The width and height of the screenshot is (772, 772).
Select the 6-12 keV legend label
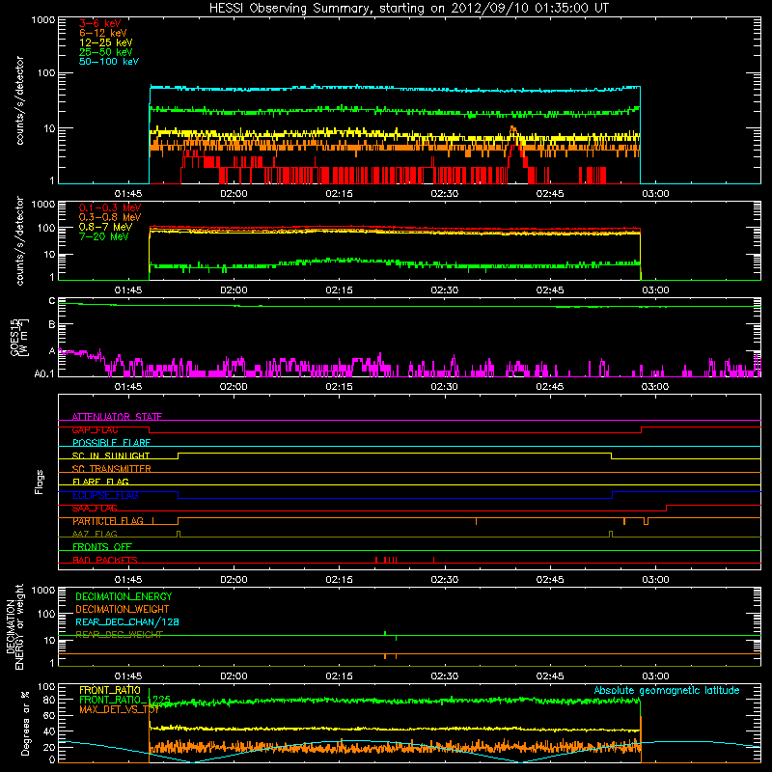(x=103, y=33)
